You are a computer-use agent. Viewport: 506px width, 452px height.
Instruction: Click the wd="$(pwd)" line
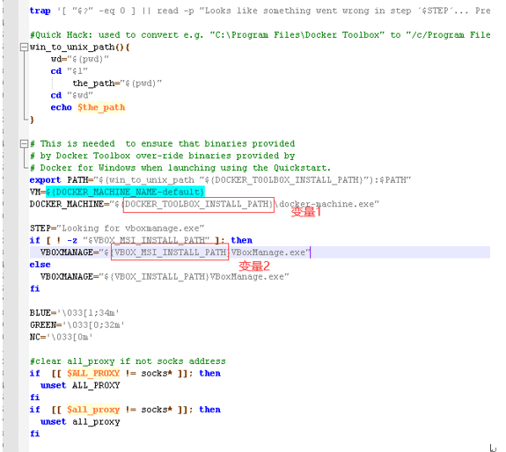tap(80, 59)
